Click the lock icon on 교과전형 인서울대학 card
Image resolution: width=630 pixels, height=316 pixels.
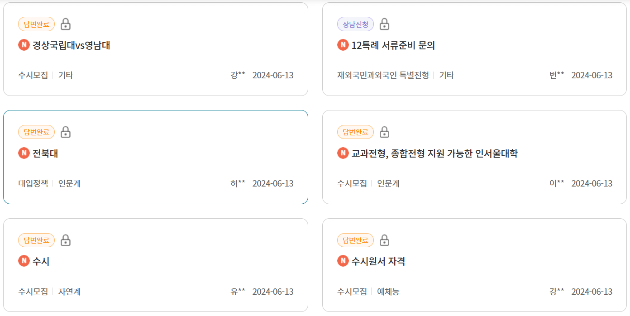[x=385, y=132]
